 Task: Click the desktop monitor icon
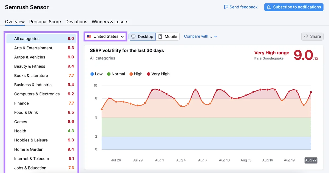134,36
